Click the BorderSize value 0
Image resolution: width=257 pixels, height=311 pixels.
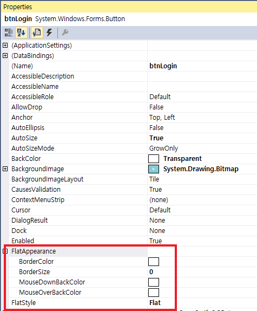(151, 272)
